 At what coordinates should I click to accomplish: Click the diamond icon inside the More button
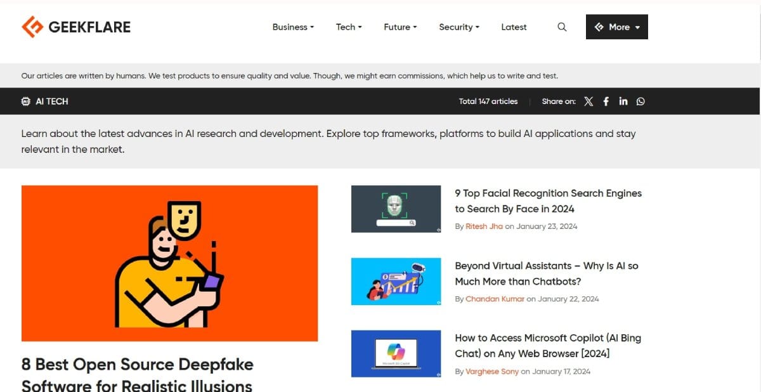tap(599, 27)
